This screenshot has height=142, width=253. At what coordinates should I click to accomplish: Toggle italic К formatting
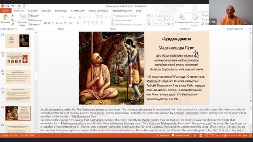49,23
